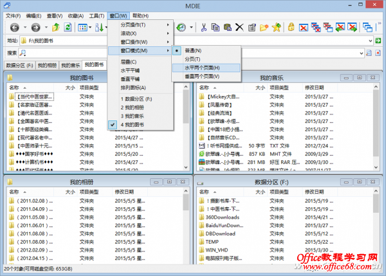Click the Cut scissors icon
Viewport: 386px width, 276px height.
coord(203,27)
